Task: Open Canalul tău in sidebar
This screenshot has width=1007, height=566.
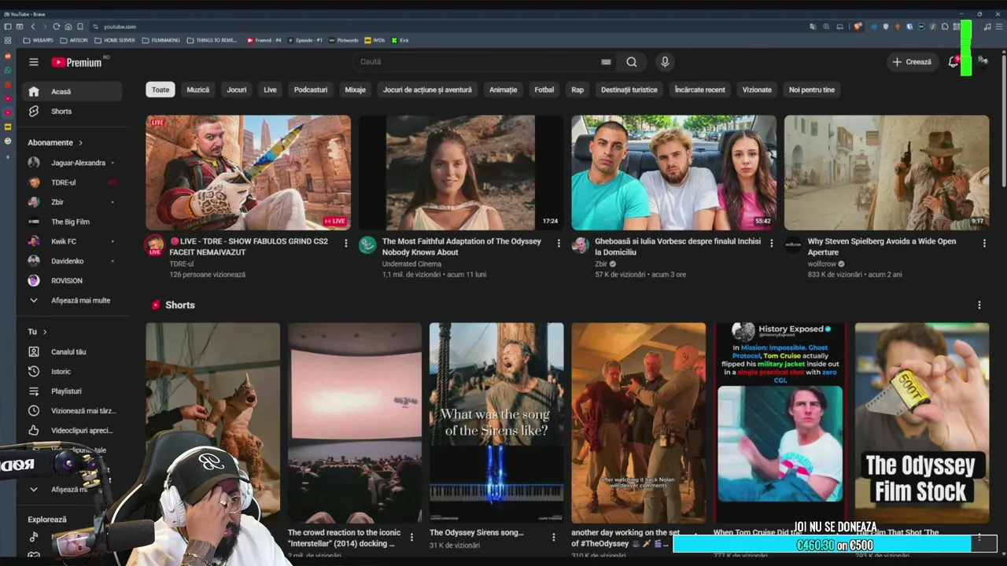Action: click(72, 351)
